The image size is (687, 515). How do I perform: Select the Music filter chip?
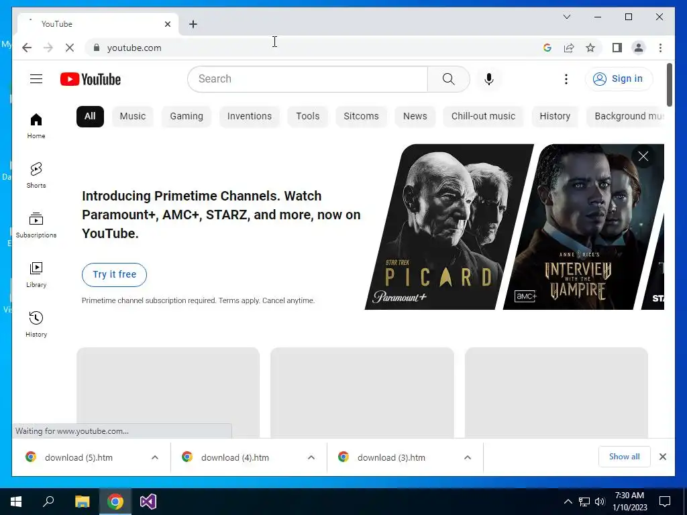pyautogui.click(x=133, y=117)
